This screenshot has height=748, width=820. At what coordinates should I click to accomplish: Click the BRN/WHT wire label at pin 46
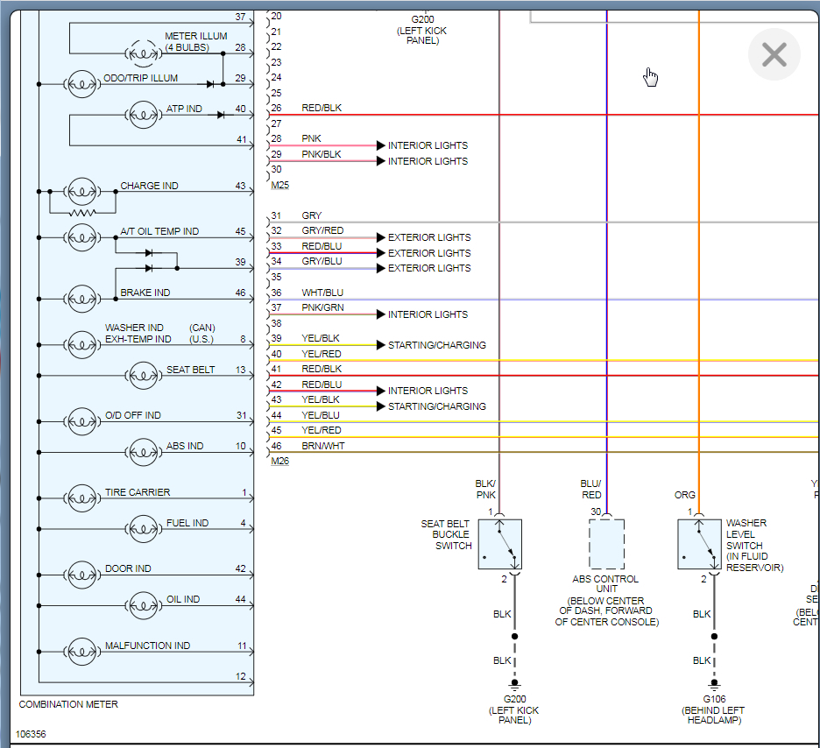(x=323, y=446)
